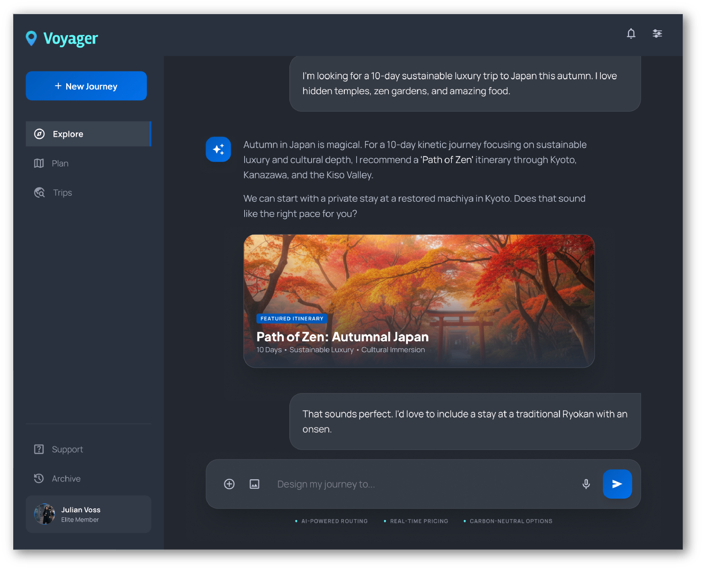Click the AI assistant sparkle avatar
This screenshot has height=570, width=703.
point(218,149)
